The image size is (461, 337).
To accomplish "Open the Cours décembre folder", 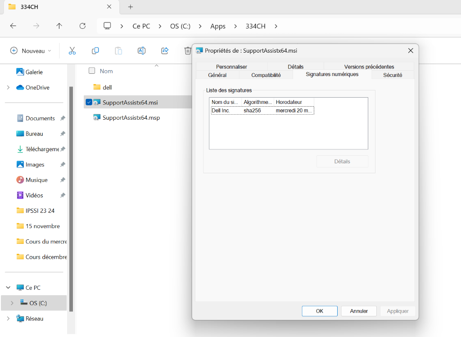I will click(x=41, y=257).
